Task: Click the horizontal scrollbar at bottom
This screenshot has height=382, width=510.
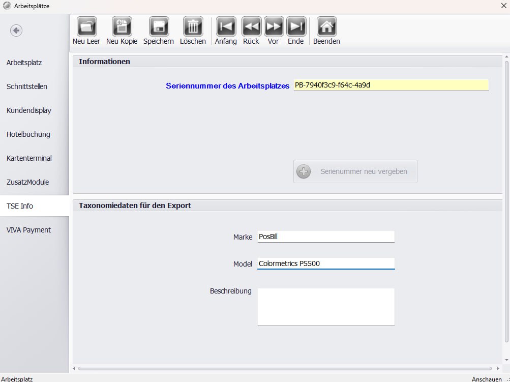Action: tap(285, 368)
